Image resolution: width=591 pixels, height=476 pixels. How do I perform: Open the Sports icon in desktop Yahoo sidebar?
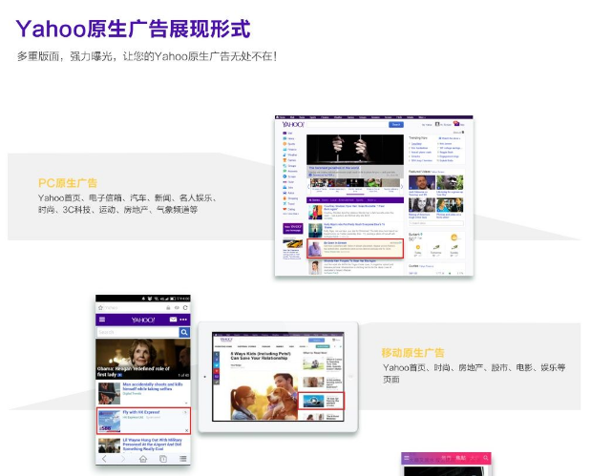[285, 144]
